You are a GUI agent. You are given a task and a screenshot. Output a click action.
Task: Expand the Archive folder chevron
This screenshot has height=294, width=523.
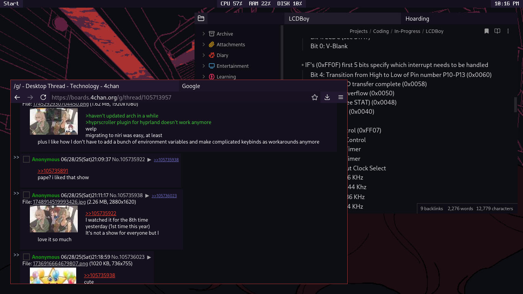[x=204, y=34]
